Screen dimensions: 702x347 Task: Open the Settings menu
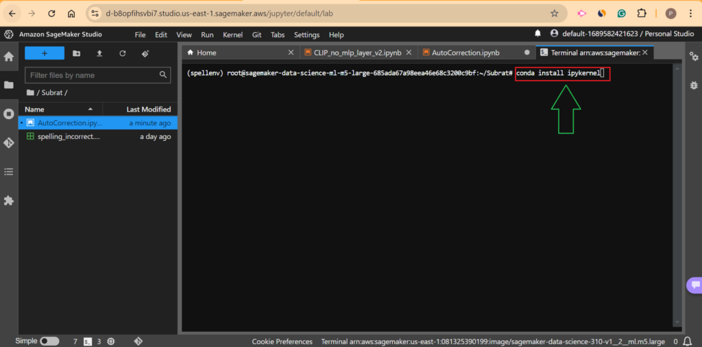306,35
